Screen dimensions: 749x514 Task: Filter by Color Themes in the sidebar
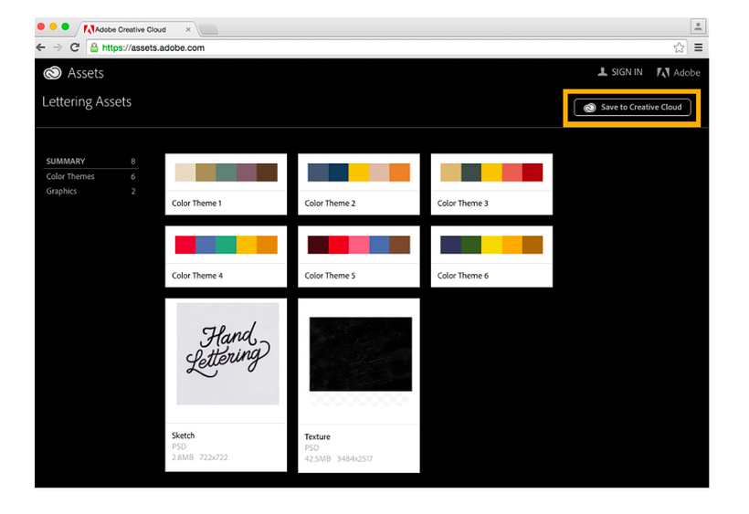[70, 176]
